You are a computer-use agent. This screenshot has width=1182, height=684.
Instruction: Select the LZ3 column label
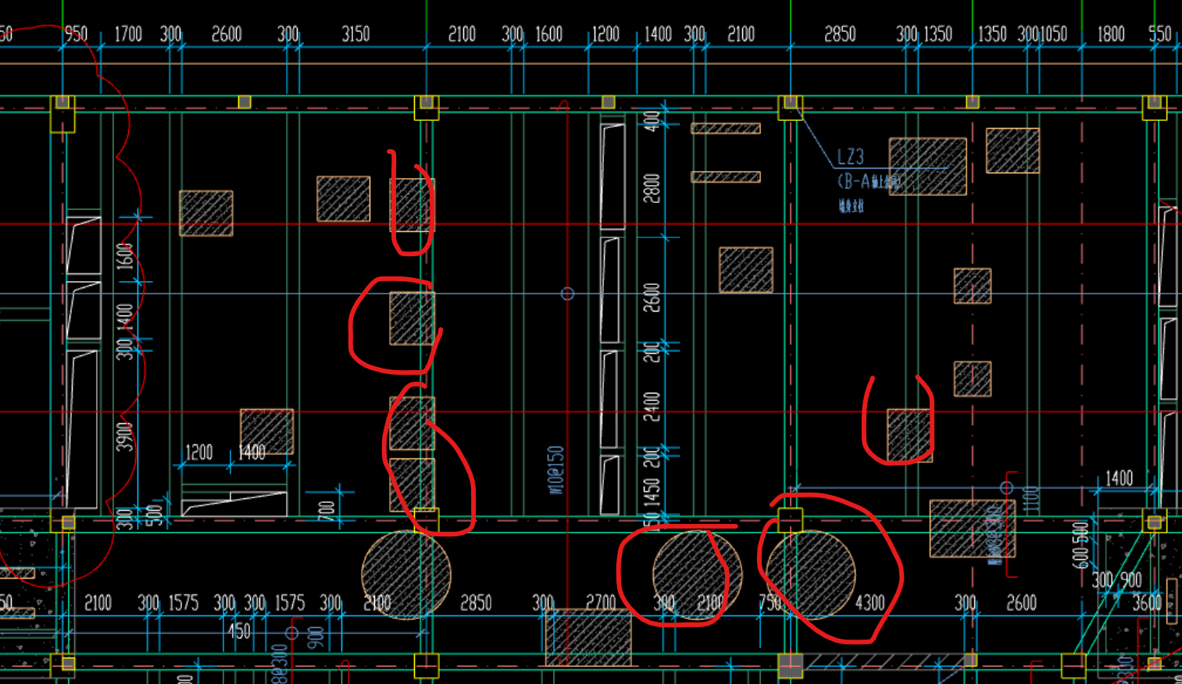coord(850,157)
